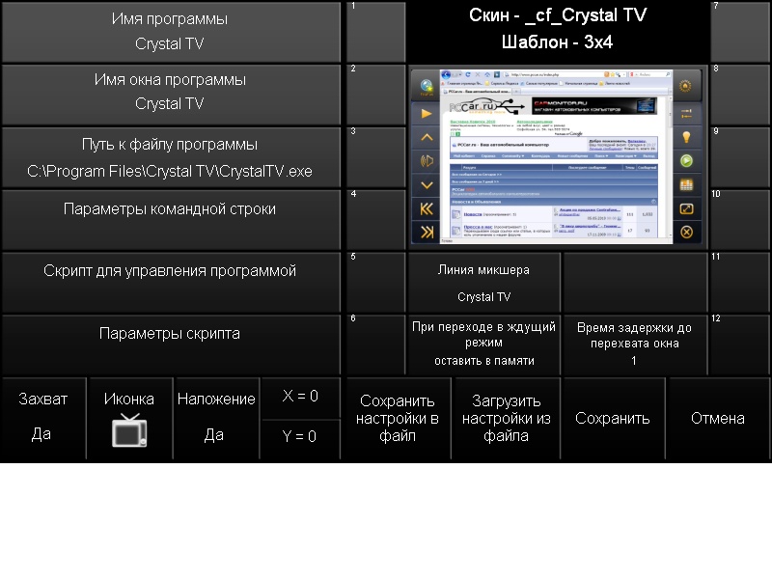The image size is (772, 579).
Task: Toggle the Захват (capture) Да option
Action: pyautogui.click(x=43, y=419)
